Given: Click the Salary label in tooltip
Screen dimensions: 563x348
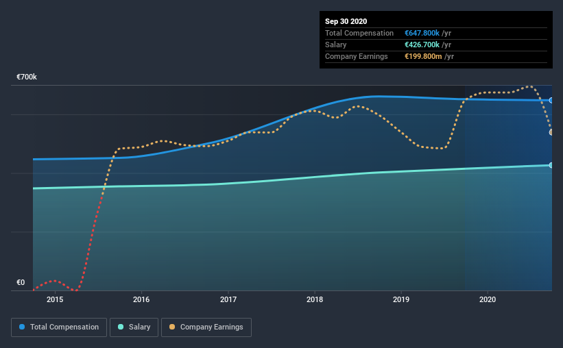Looking at the screenshot, I should click(x=336, y=45).
